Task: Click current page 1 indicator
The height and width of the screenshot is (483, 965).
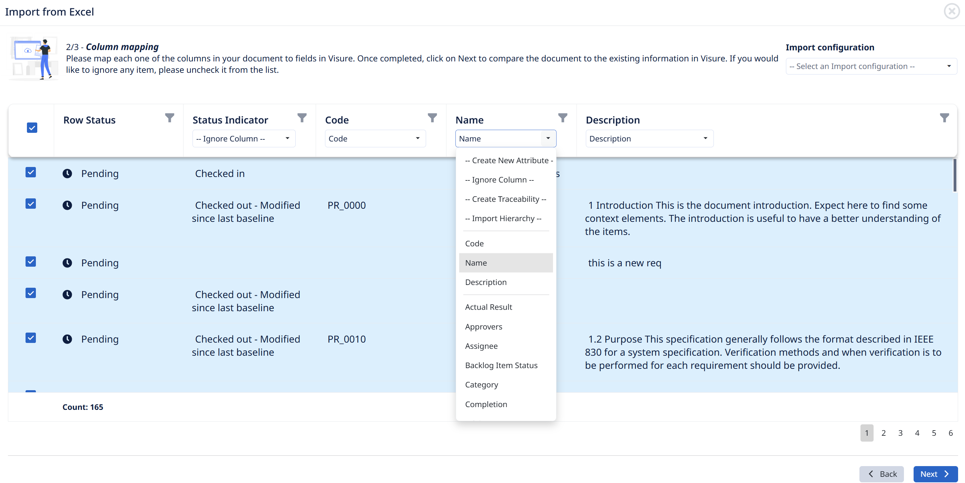Action: [867, 433]
